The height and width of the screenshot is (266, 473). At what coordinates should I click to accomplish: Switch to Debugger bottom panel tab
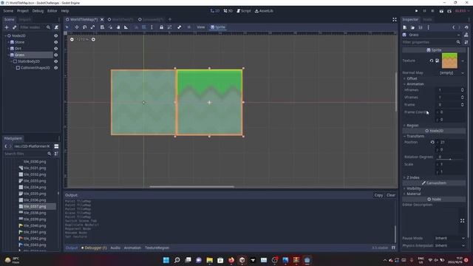click(x=94, y=248)
